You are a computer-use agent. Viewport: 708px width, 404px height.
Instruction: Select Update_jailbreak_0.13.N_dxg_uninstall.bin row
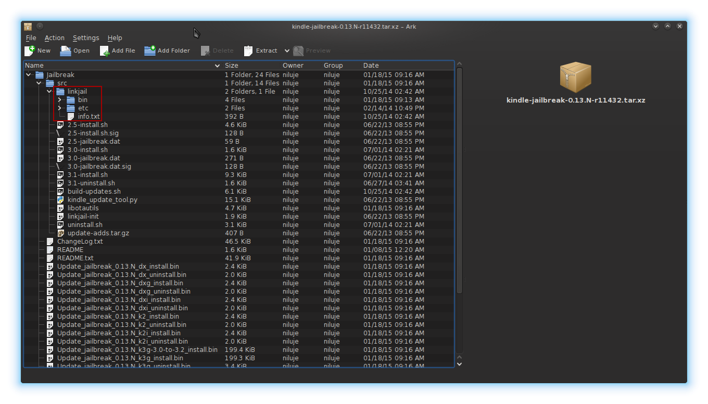[x=239, y=292]
